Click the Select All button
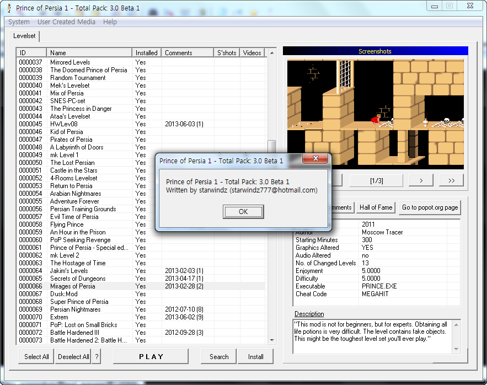Image resolution: width=487 pixels, height=385 pixels. (x=36, y=356)
